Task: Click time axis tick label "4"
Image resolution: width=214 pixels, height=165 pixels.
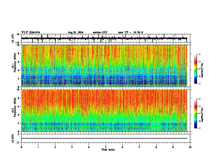Action: coord(89,147)
